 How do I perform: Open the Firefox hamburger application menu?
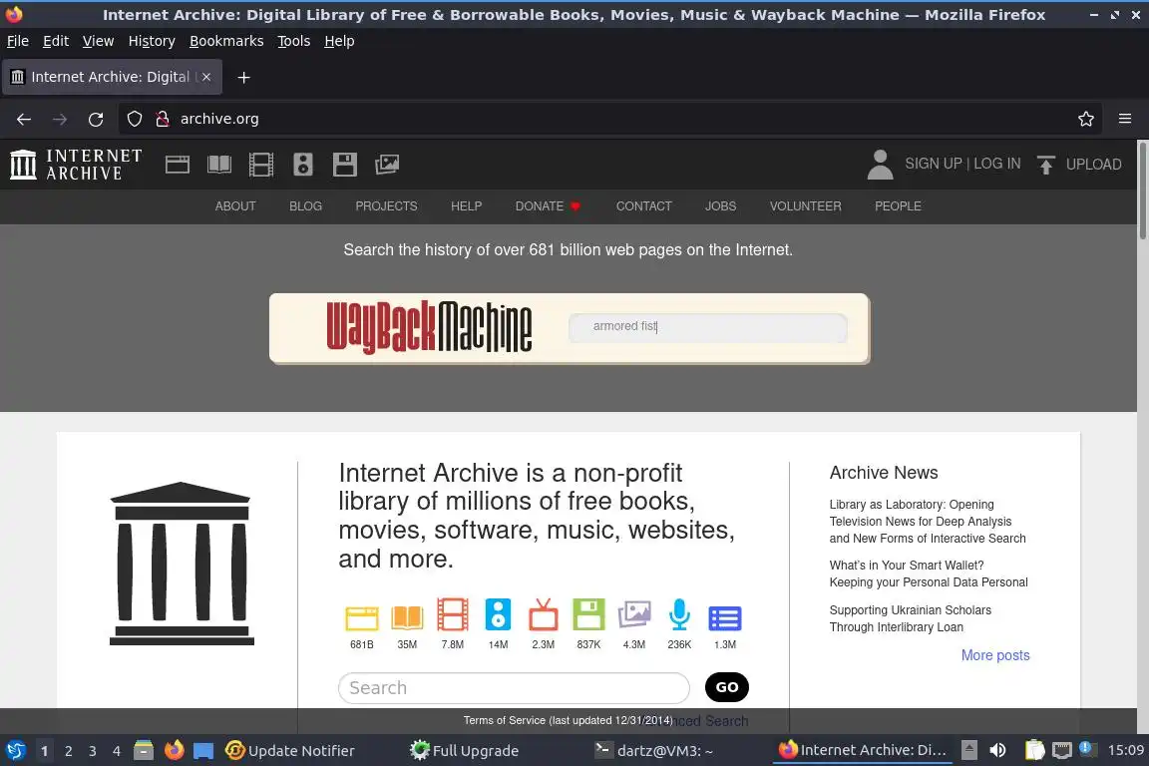1125,119
